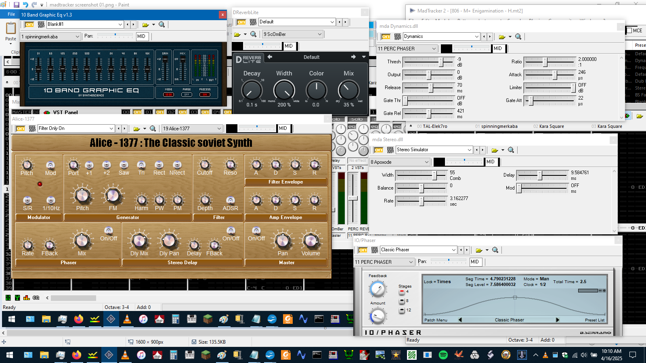Select 00 TAL-Elek7ro tab in MadTracker

(x=432, y=126)
